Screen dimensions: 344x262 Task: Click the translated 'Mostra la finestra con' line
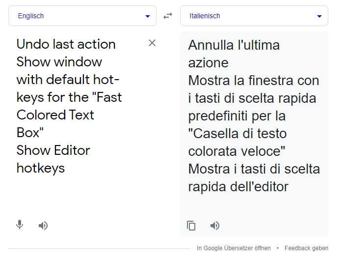[254, 81]
